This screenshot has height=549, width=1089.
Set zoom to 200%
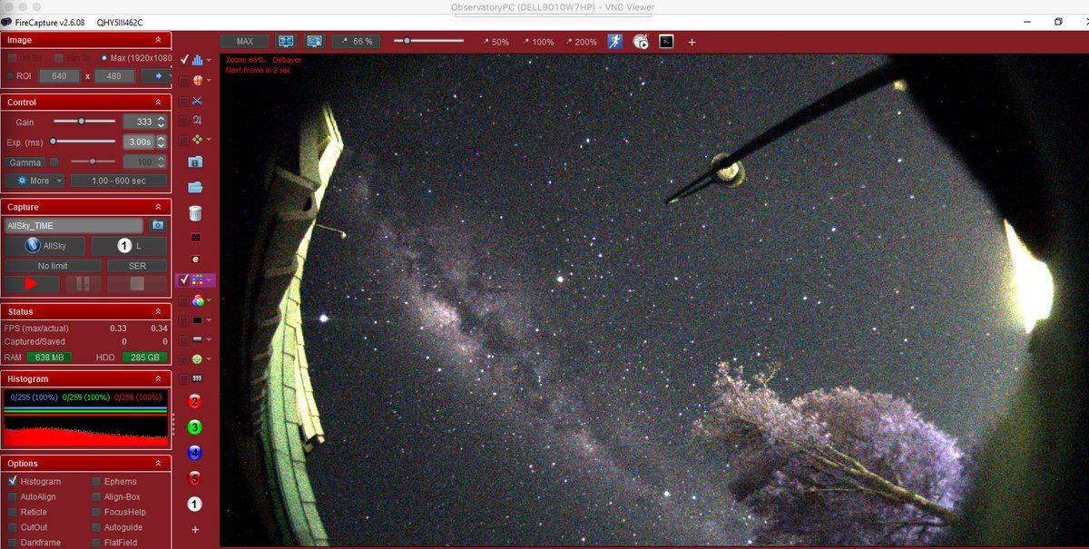click(x=581, y=42)
